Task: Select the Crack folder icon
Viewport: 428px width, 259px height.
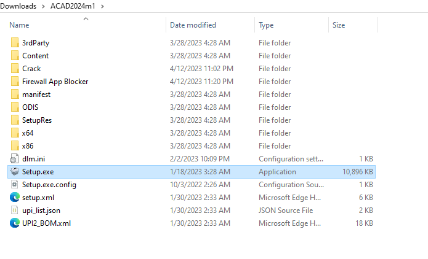Action: coord(15,69)
